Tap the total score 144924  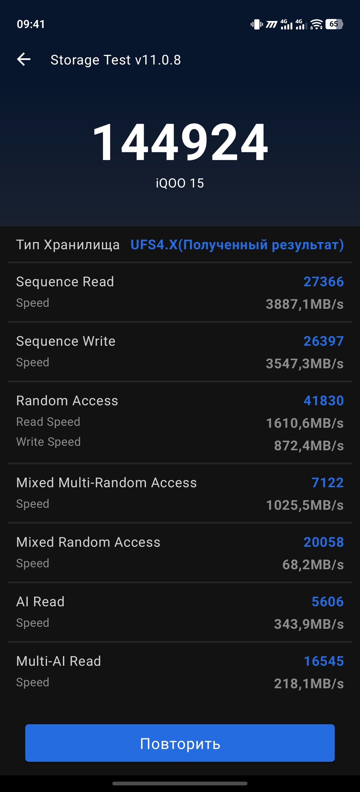[x=180, y=142]
